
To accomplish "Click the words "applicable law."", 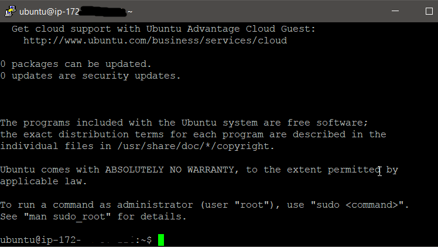I will (43, 181).
